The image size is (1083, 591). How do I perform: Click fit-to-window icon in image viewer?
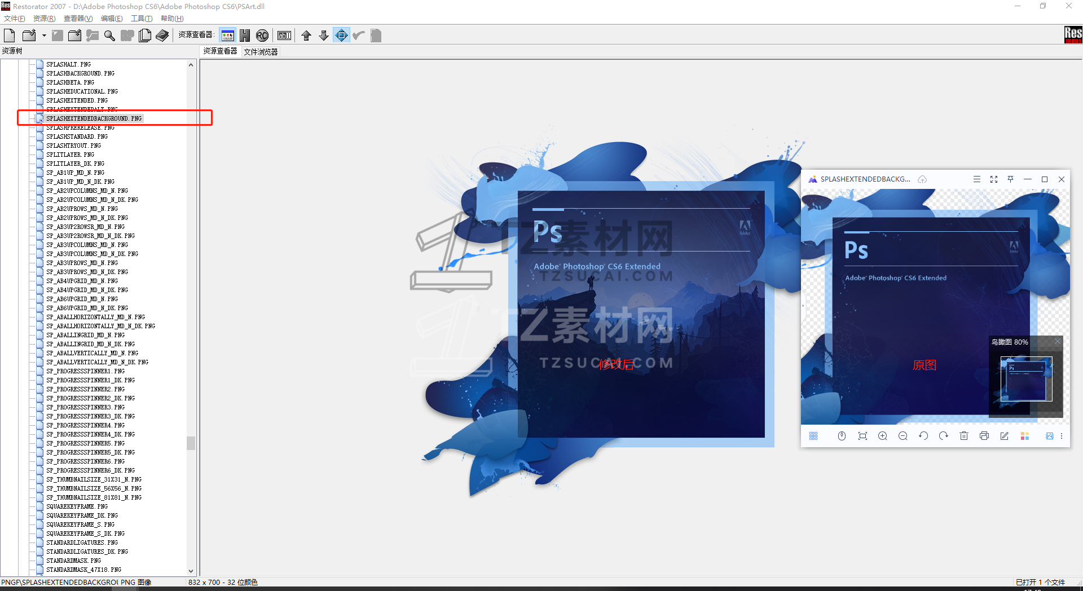point(862,436)
